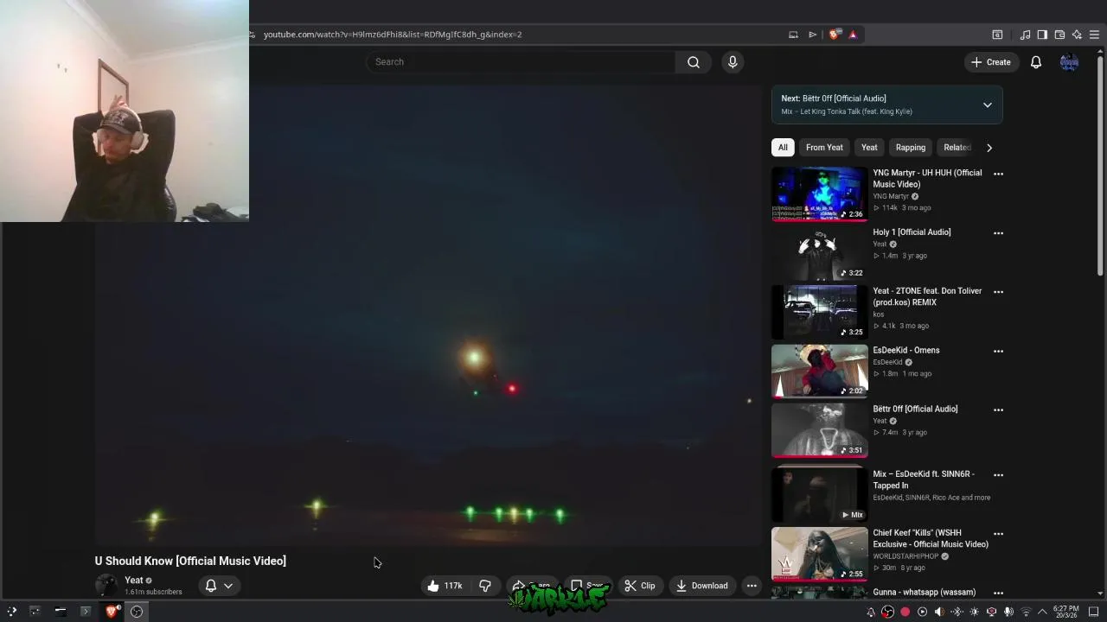This screenshot has height=622, width=1107.
Task: Dislike the U Should Know video
Action: [485, 586]
